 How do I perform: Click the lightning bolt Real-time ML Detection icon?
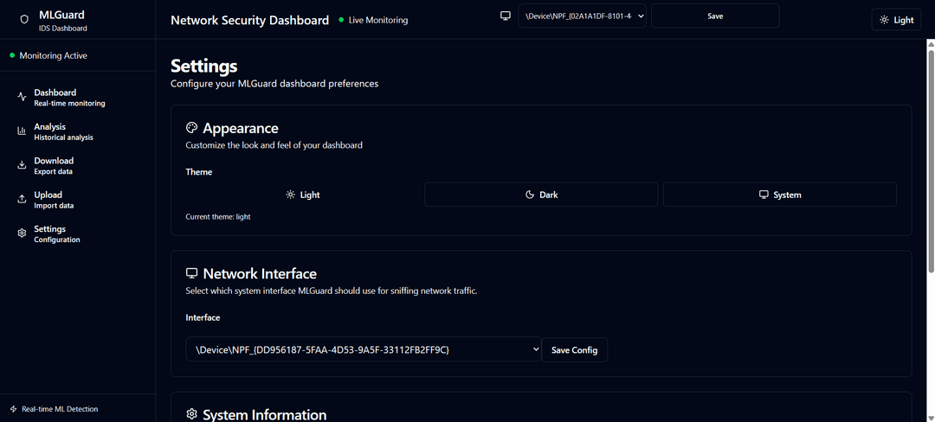[x=13, y=409]
